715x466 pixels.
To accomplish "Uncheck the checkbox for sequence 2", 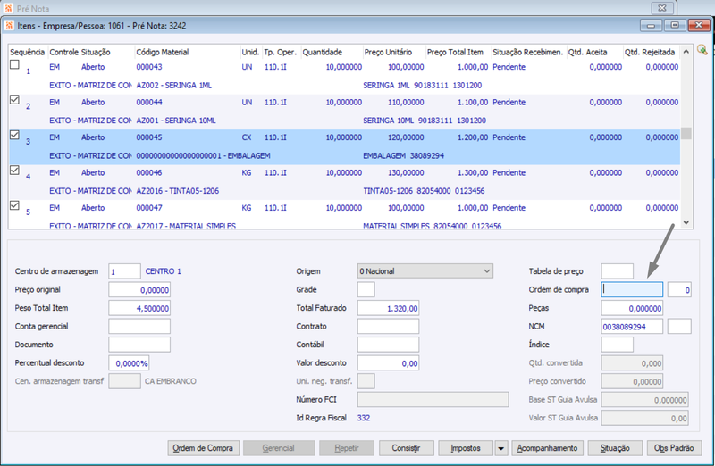I will (14, 100).
